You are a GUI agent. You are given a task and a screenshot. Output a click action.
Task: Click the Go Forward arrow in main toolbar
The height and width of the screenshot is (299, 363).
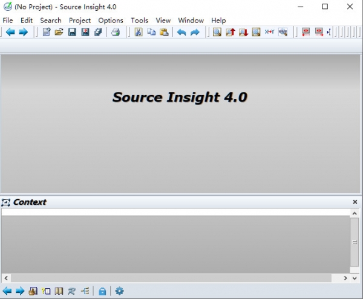pos(23,32)
